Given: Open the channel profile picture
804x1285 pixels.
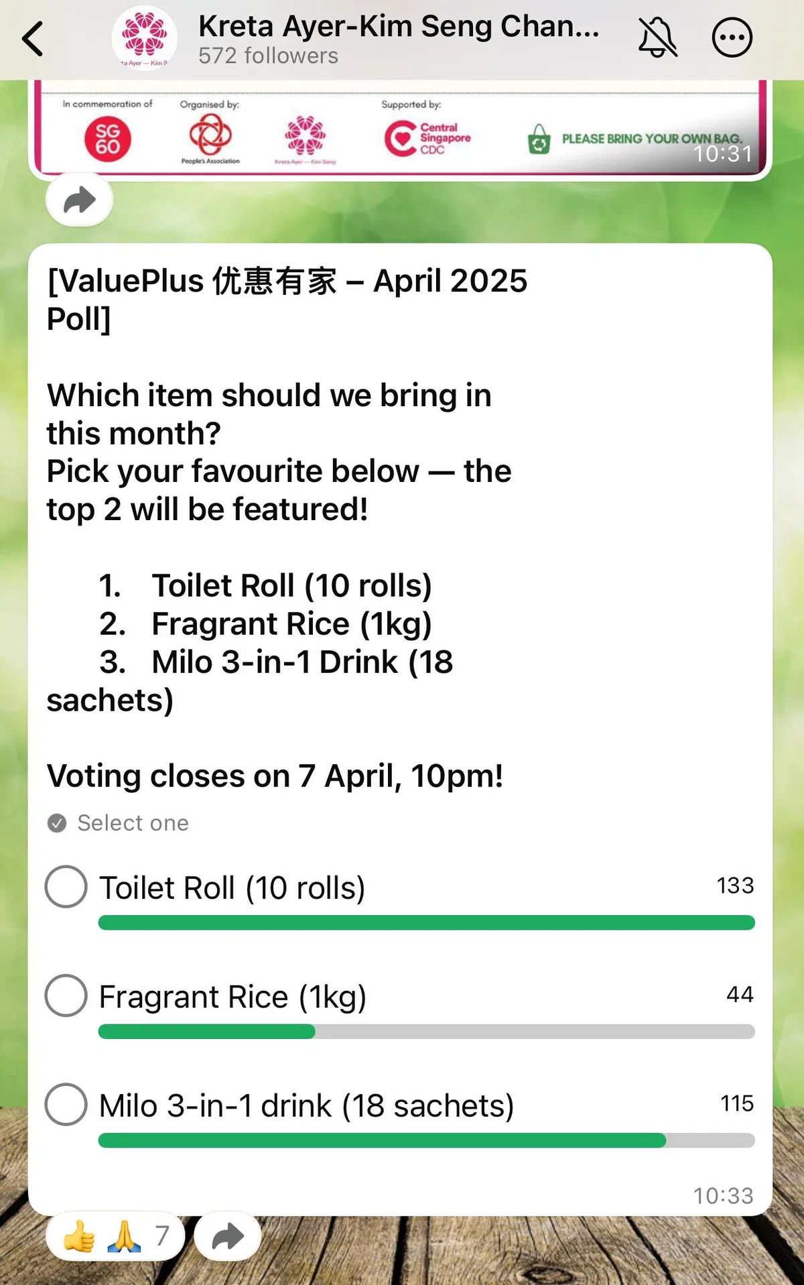Looking at the screenshot, I should pyautogui.click(x=144, y=38).
